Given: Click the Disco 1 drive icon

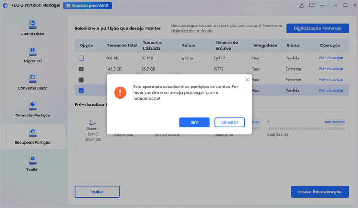Looking at the screenshot, I should [x=91, y=122].
